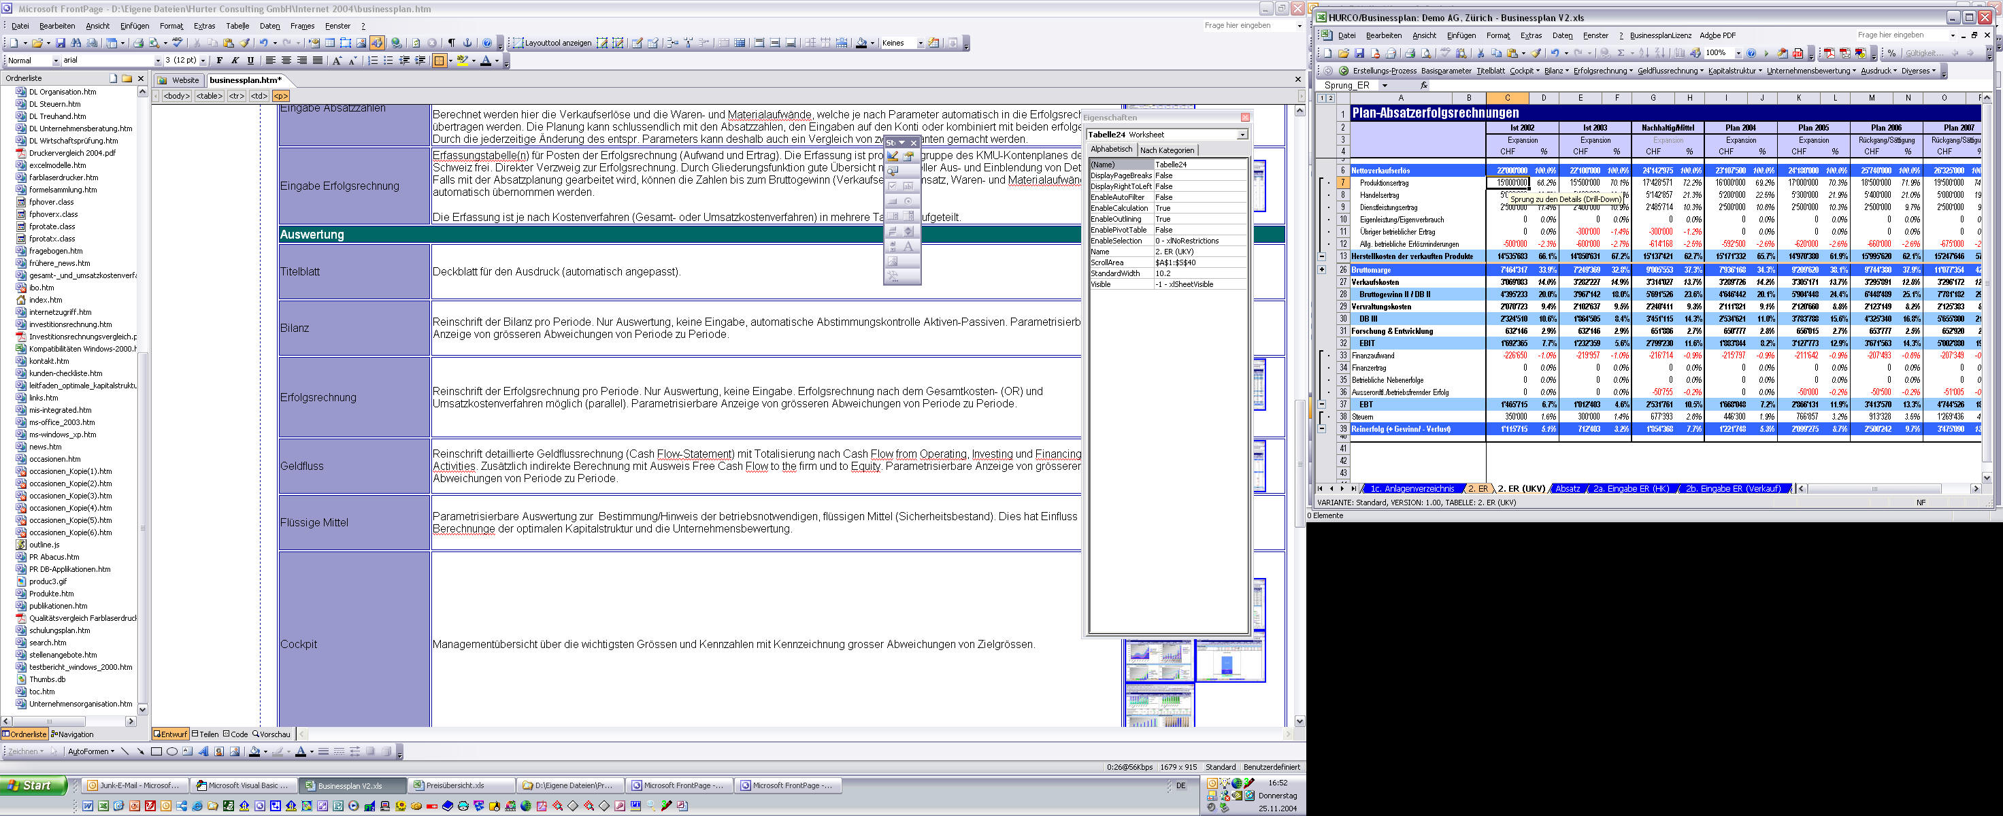Click Excel percent style icon
The height and width of the screenshot is (816, 2003).
[1892, 53]
